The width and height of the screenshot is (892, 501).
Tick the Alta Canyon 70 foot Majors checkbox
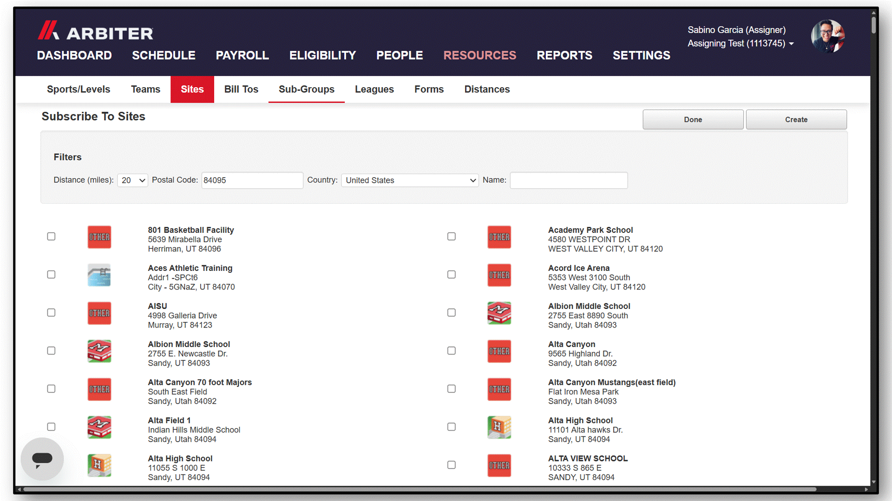(51, 389)
